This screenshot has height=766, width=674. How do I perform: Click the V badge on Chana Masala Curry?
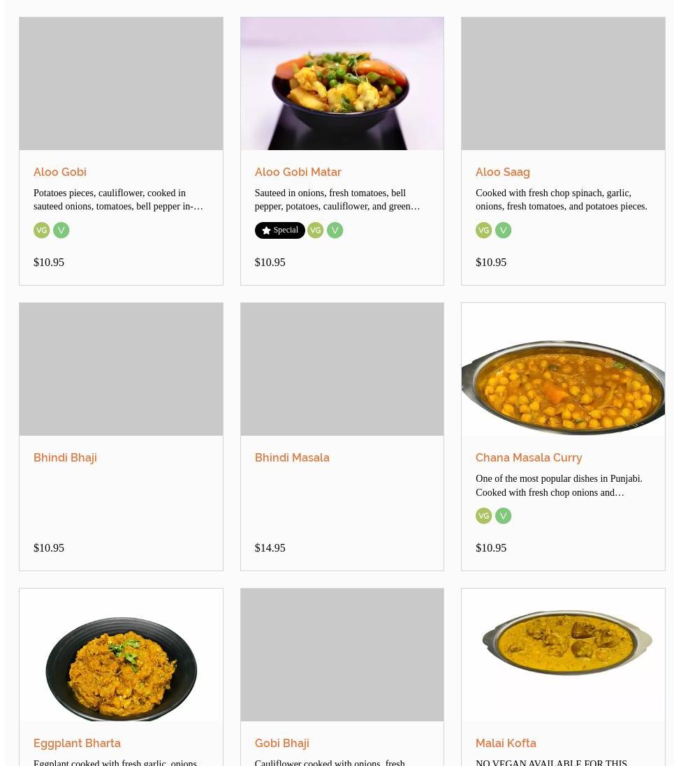click(x=504, y=516)
